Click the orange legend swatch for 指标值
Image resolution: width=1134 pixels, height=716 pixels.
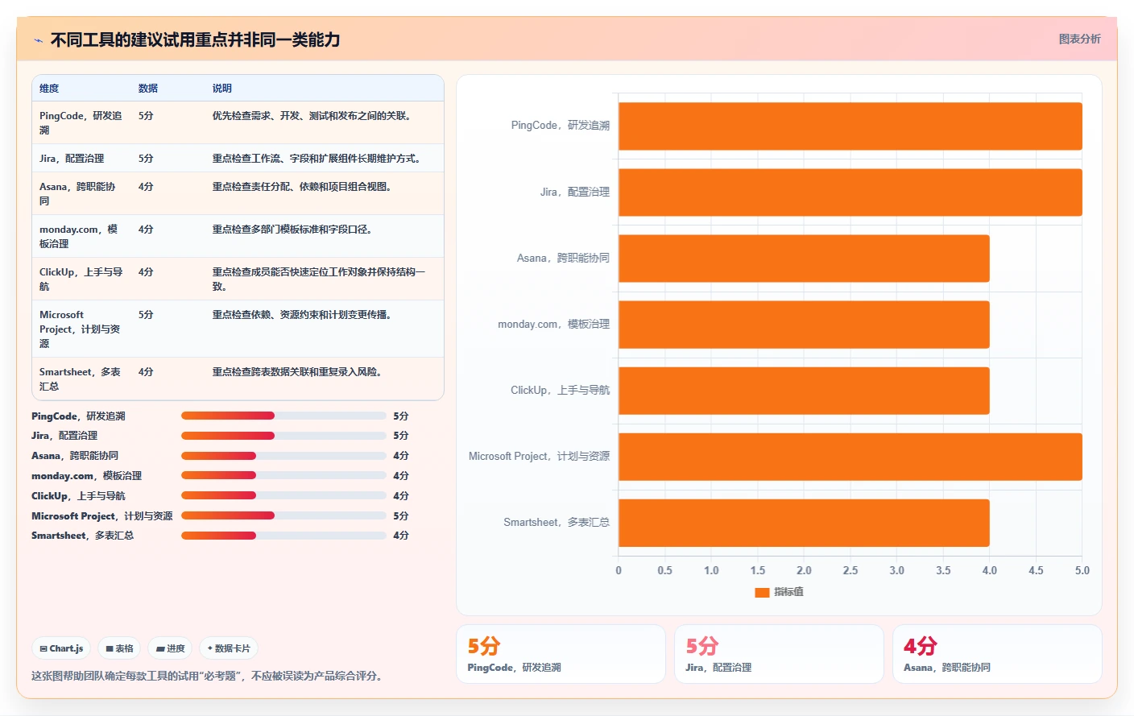click(762, 592)
